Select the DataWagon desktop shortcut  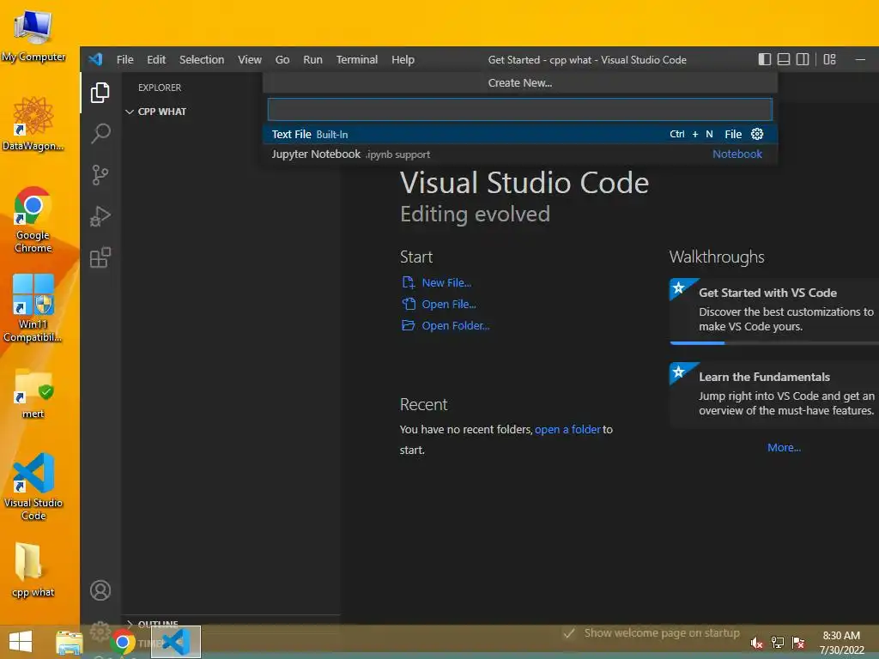tap(33, 124)
